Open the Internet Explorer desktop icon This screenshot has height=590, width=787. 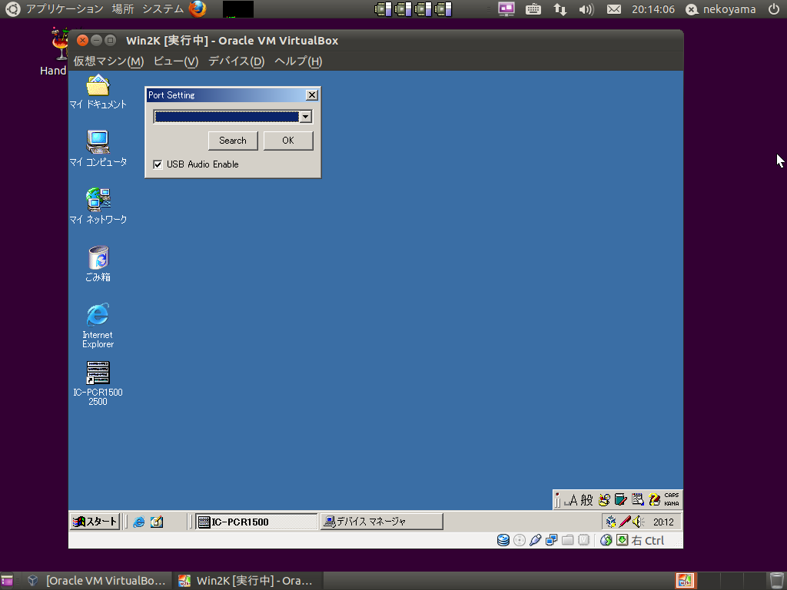98,315
